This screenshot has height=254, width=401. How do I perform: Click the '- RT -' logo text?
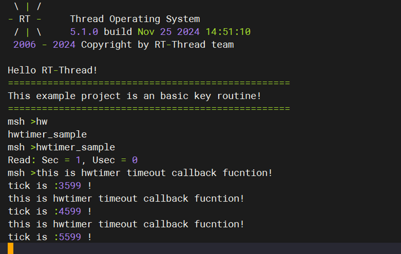(25, 19)
